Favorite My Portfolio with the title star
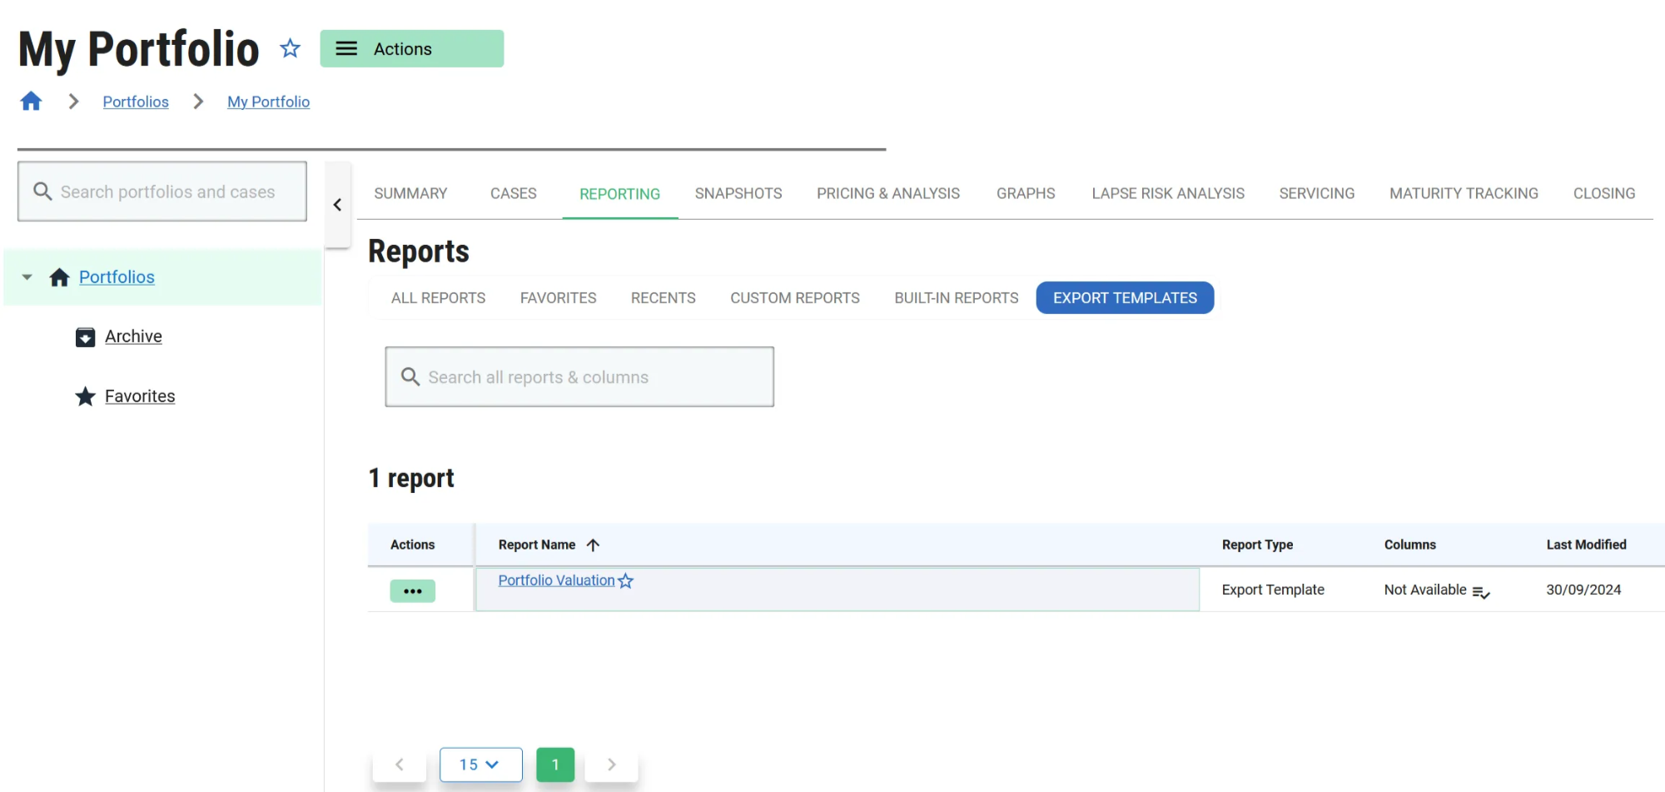This screenshot has height=792, width=1665. click(x=290, y=48)
